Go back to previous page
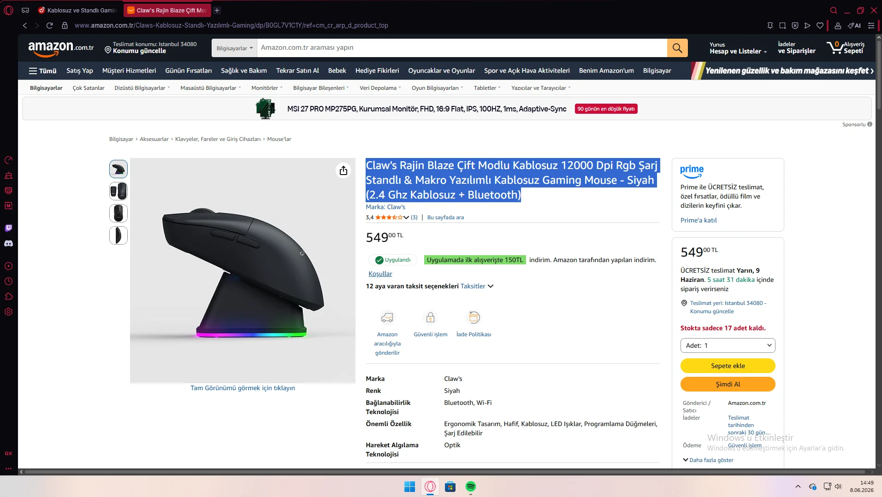This screenshot has width=882, height=497. (25, 25)
